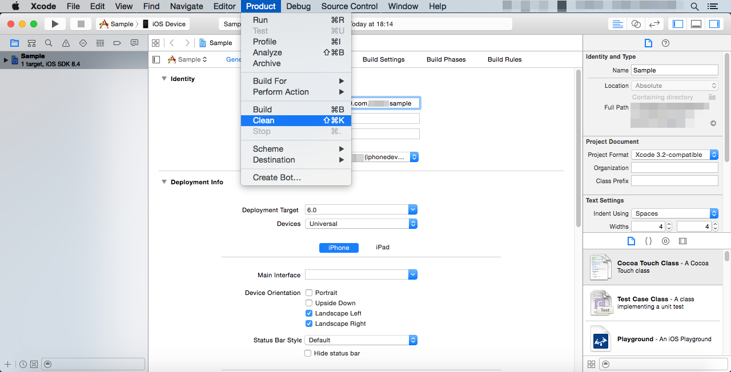Image resolution: width=731 pixels, height=372 pixels.
Task: Click the Organization text field
Action: [674, 168]
